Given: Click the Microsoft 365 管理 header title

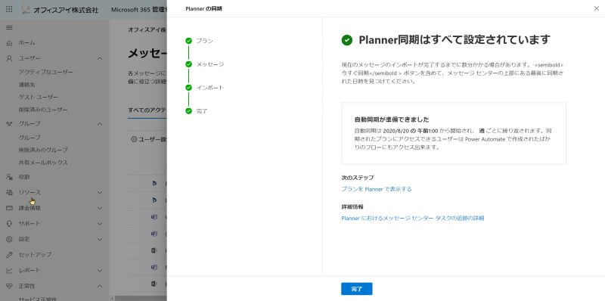Looking at the screenshot, I should pyautogui.click(x=139, y=10).
